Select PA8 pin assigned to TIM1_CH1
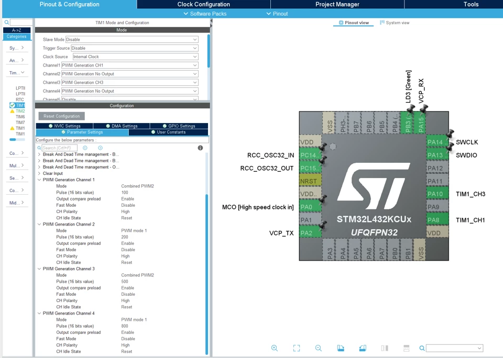This screenshot has width=503, height=358. [437, 220]
